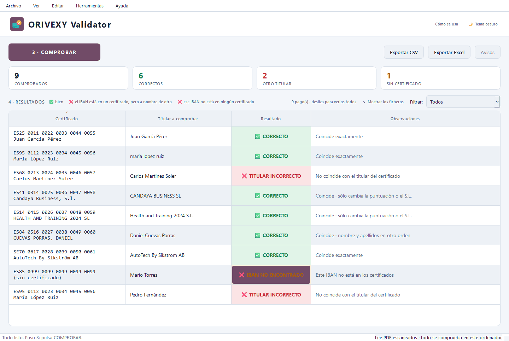The image size is (509, 341).
Task: Click titular 'Health and Training 2024 S.L.' cell
Action: (178, 216)
